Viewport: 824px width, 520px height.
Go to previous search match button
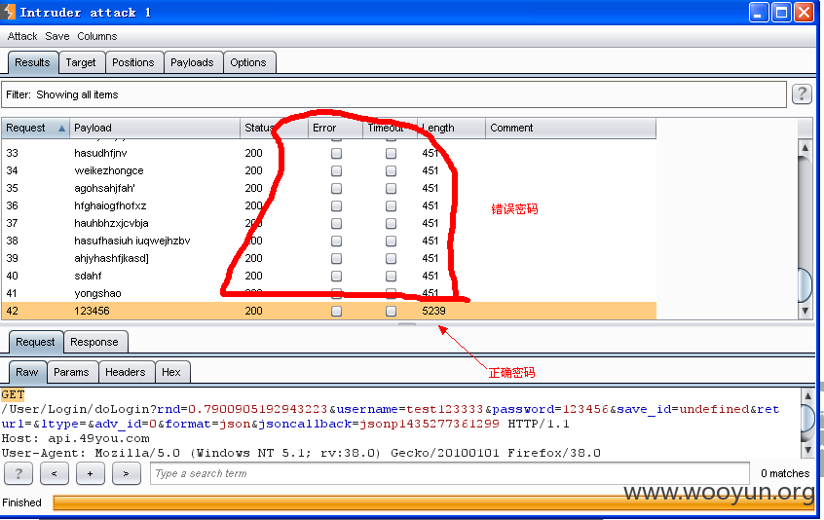point(55,473)
